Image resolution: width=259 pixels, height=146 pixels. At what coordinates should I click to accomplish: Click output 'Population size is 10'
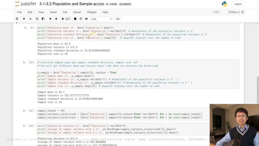pyautogui.click(x=53, y=54)
